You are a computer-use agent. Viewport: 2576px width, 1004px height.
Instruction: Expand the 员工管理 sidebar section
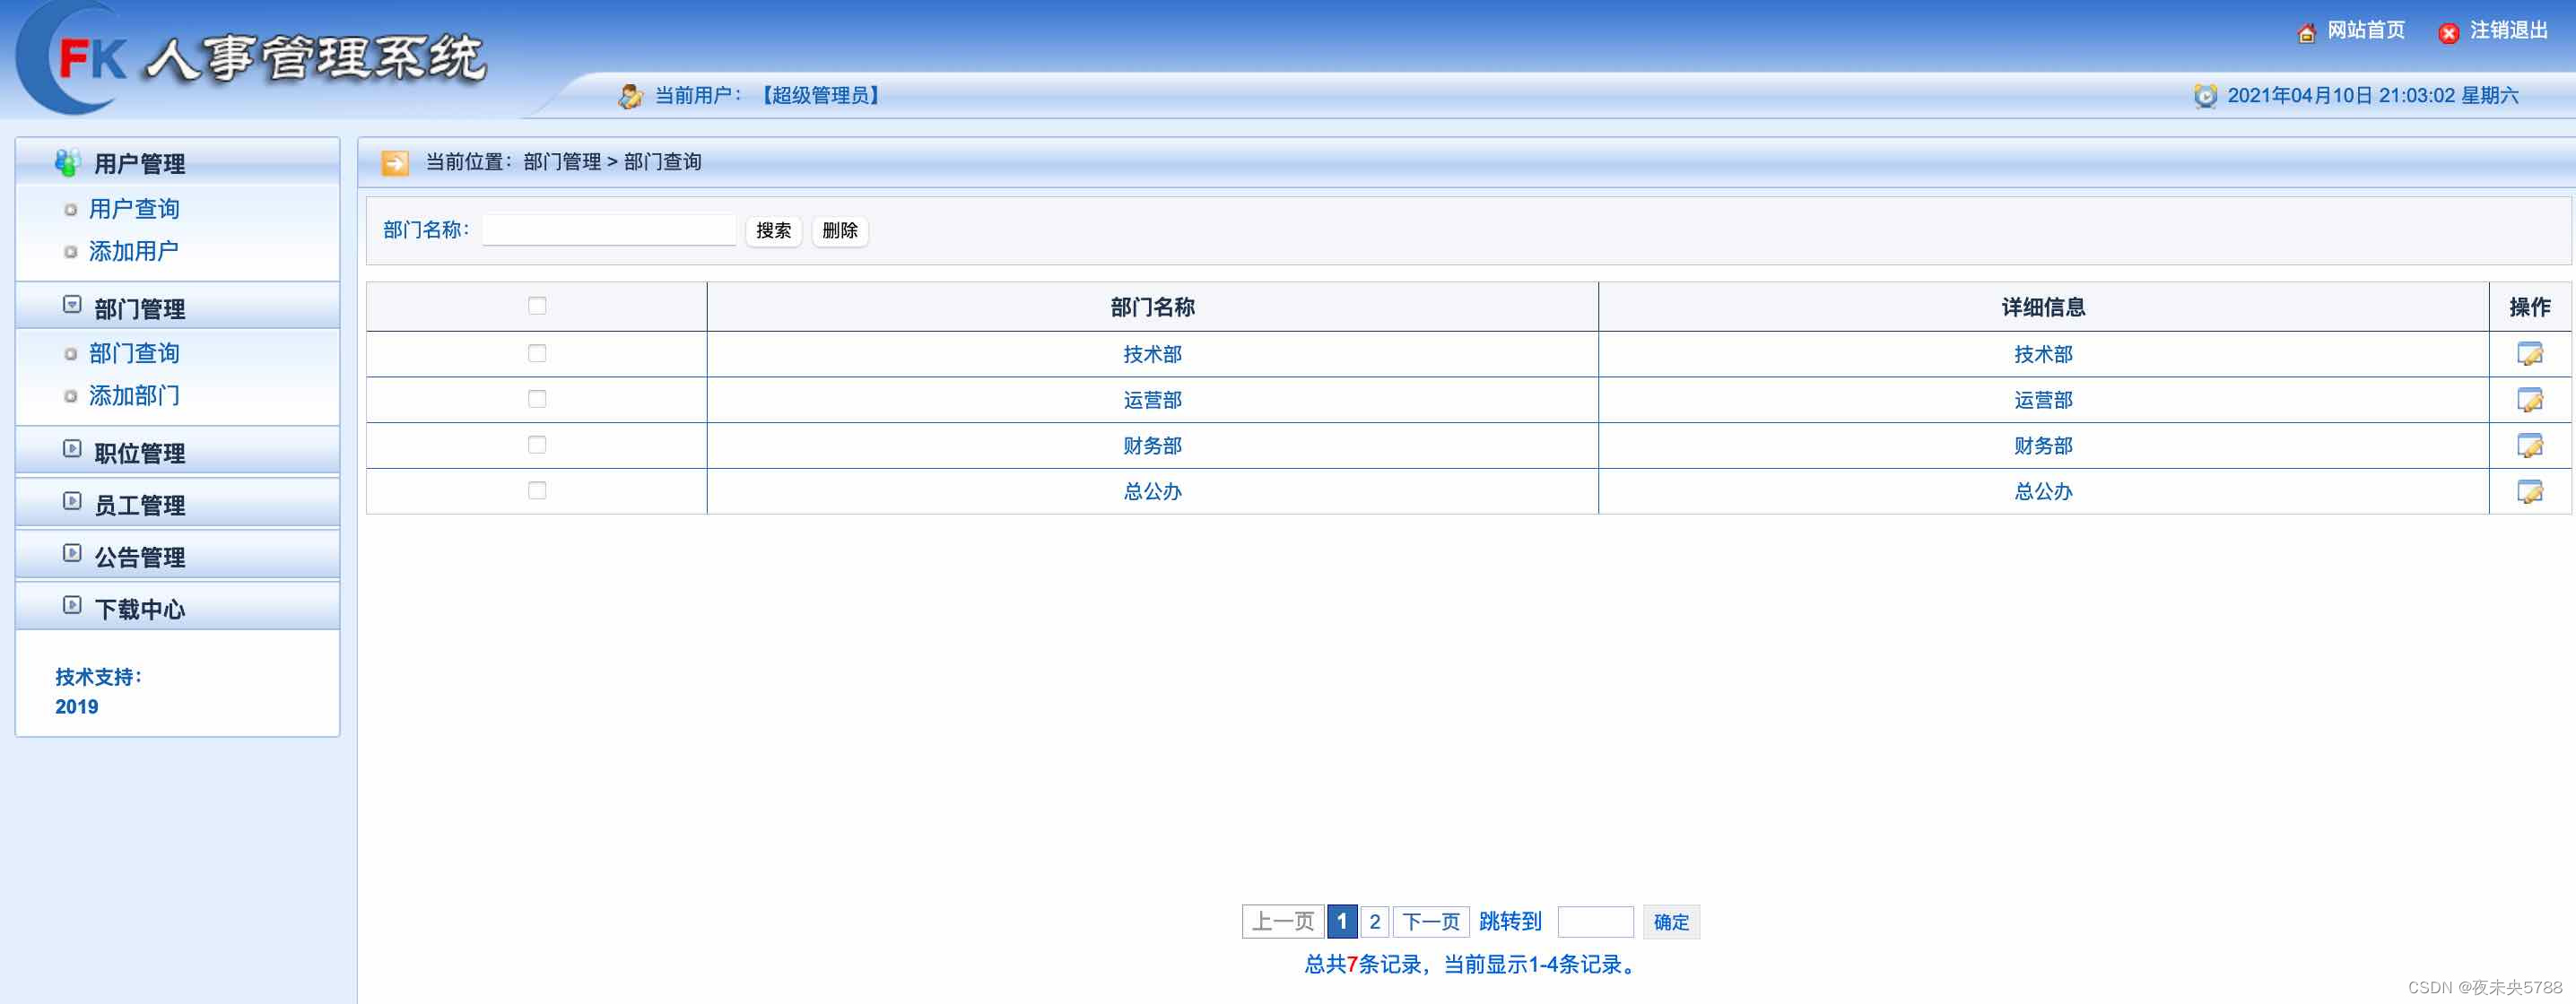click(138, 505)
